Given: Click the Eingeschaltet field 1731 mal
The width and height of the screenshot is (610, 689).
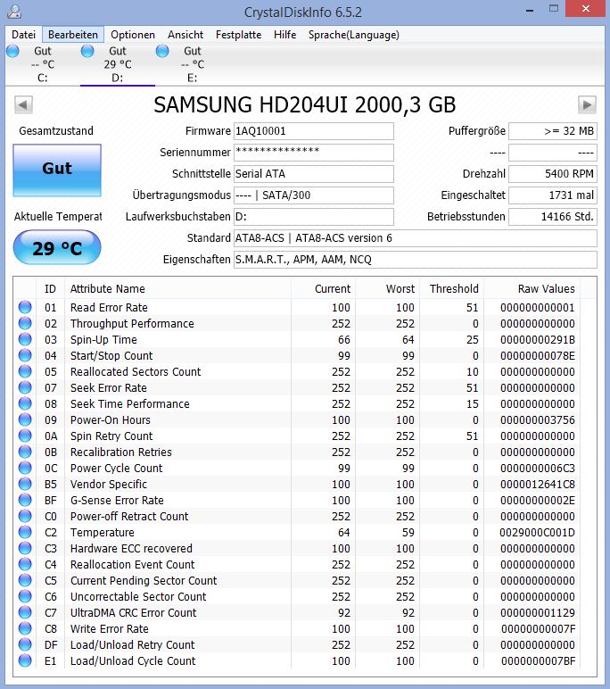Looking at the screenshot, I should 553,195.
